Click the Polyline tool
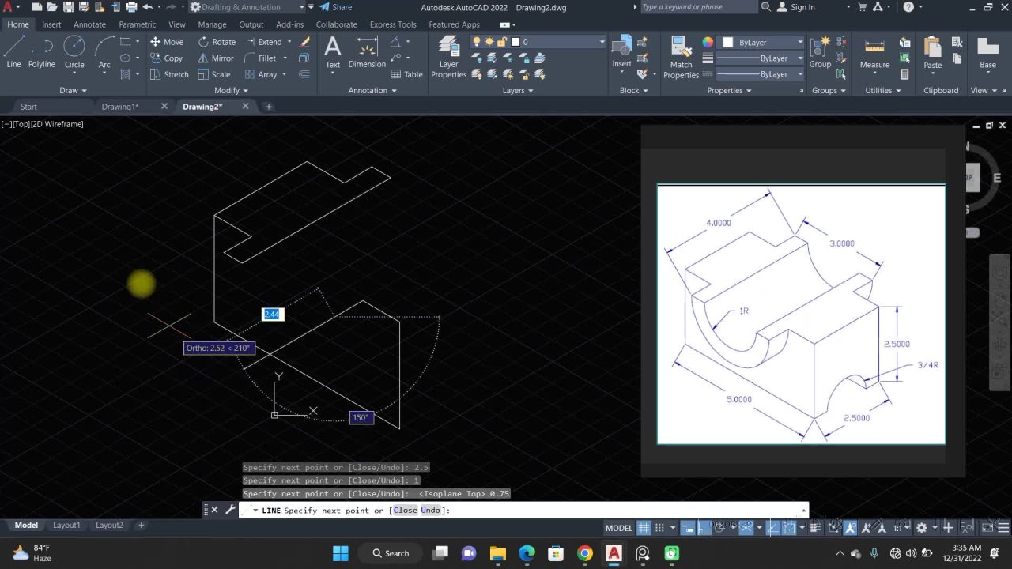This screenshot has height=569, width=1012. (42, 52)
